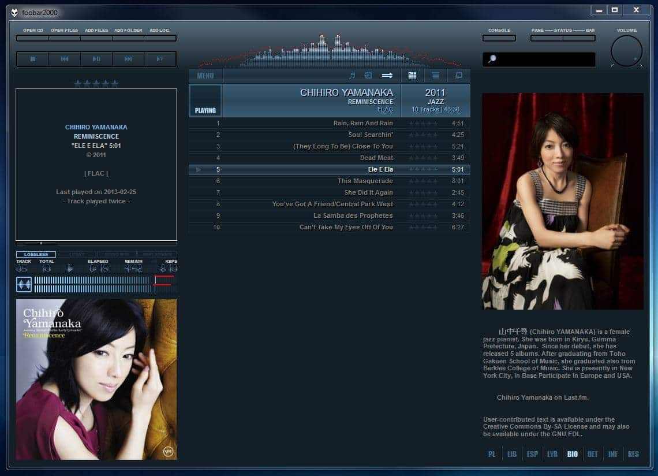658x476 pixels.
Task: Play a random track
Action: click(160, 59)
